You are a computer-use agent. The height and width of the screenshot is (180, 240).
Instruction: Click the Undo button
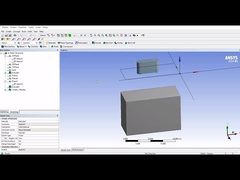pyautogui.click(x=23, y=35)
